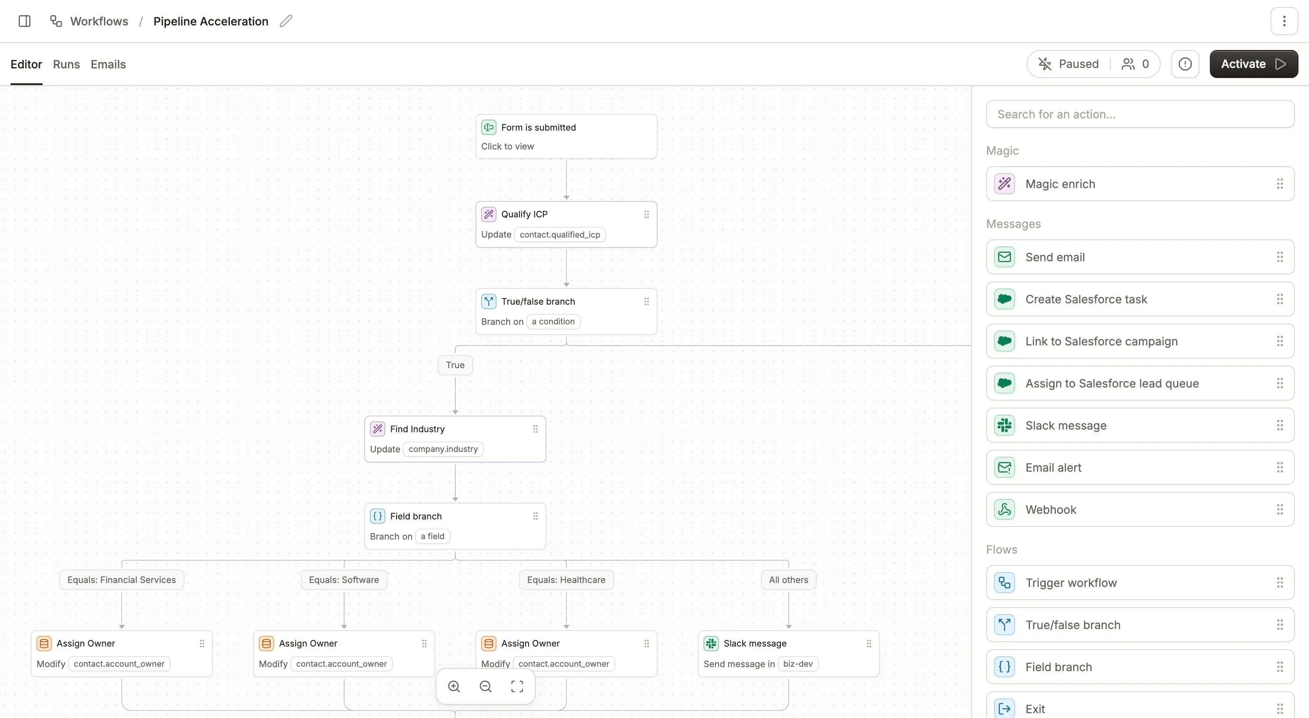Toggle the Paused workflow status
The image size is (1309, 718).
[x=1069, y=64]
